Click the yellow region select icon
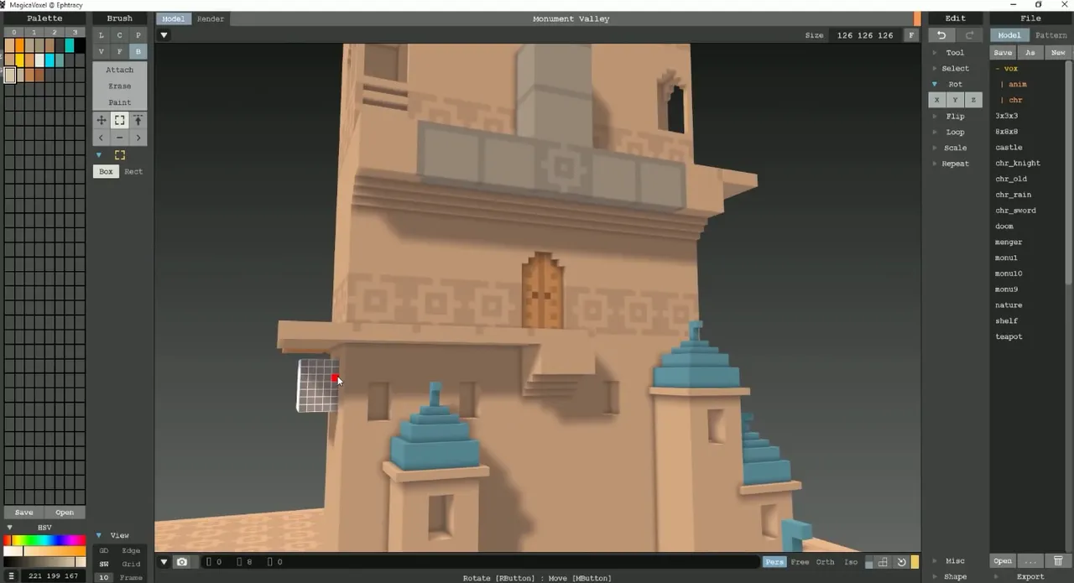The height and width of the screenshot is (583, 1074). coord(119,155)
